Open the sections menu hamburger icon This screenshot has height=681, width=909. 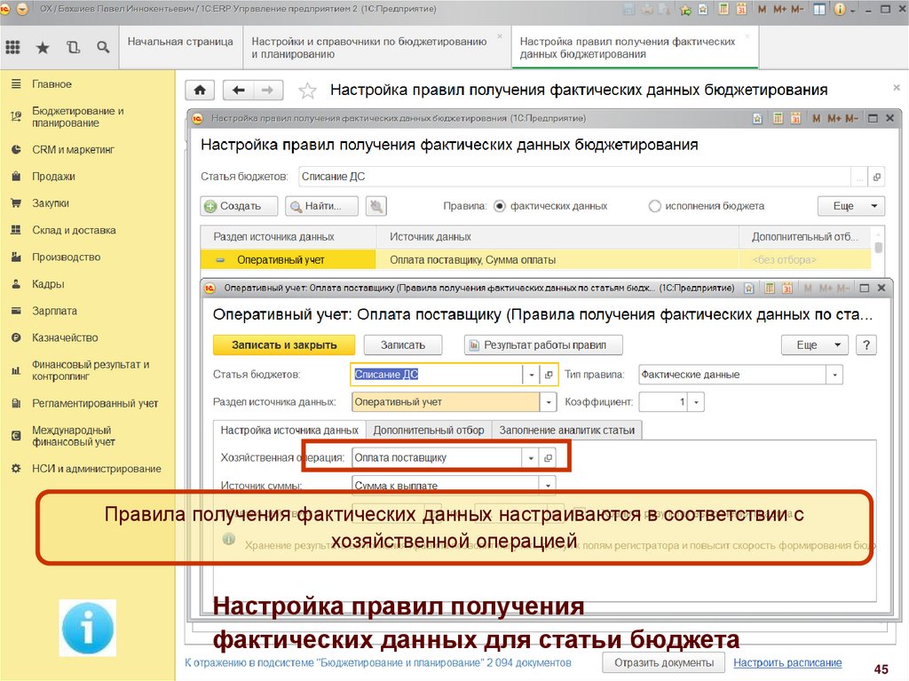click(13, 47)
